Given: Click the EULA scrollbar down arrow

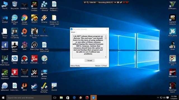Looking at the screenshot, I should (106, 57).
